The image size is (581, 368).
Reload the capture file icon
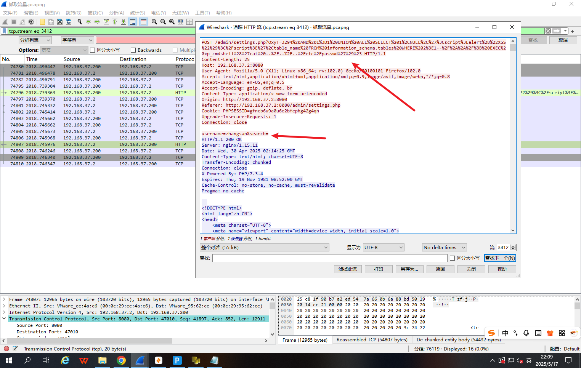tap(69, 22)
